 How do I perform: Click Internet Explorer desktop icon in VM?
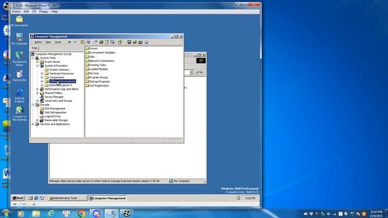pos(19,96)
